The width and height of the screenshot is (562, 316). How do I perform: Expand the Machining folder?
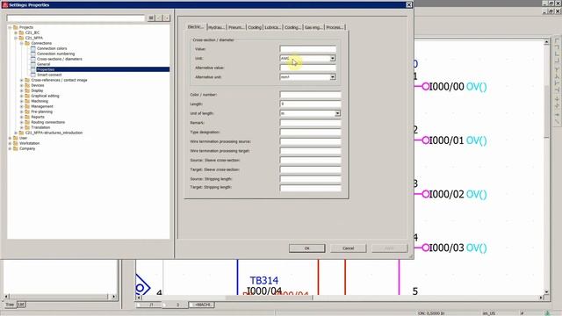coord(21,101)
